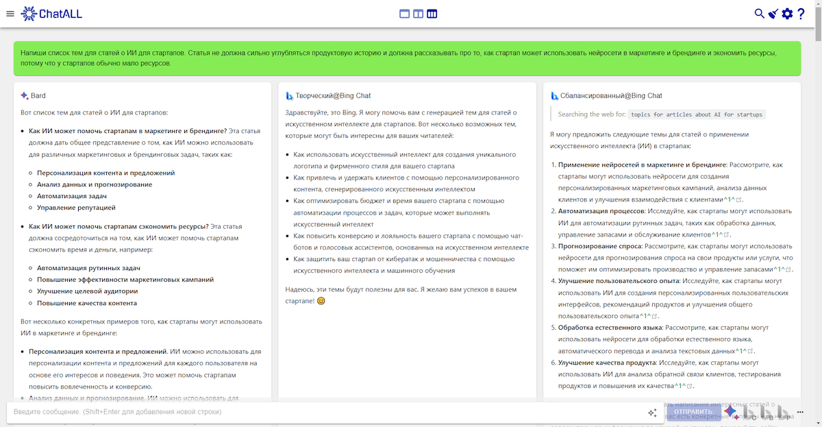Viewport: 822px width, 427px height.
Task: Open help via the question mark icon
Action: pyautogui.click(x=801, y=14)
